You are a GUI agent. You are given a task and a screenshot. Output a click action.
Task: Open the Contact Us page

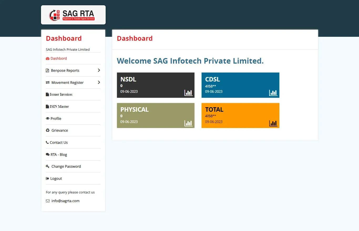pos(59,143)
